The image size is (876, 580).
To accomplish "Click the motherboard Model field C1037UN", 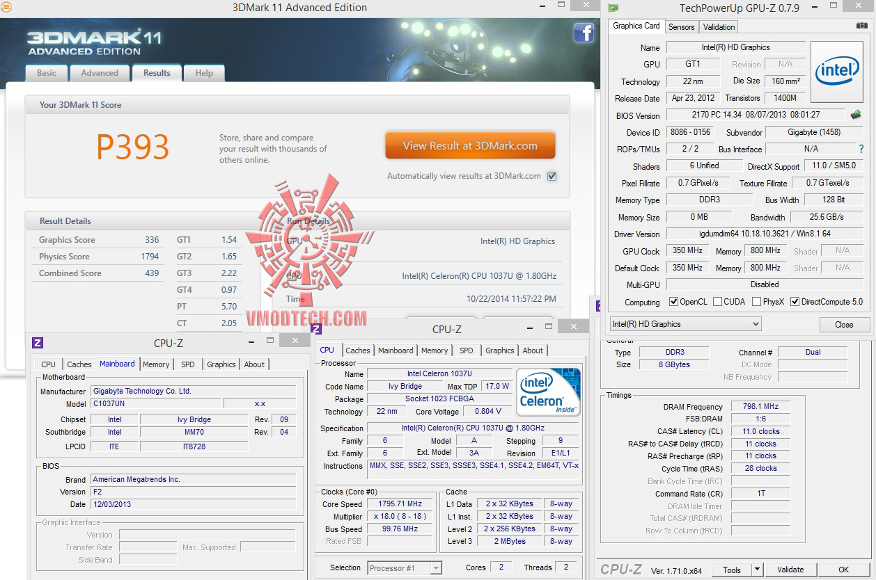I will tap(156, 403).
